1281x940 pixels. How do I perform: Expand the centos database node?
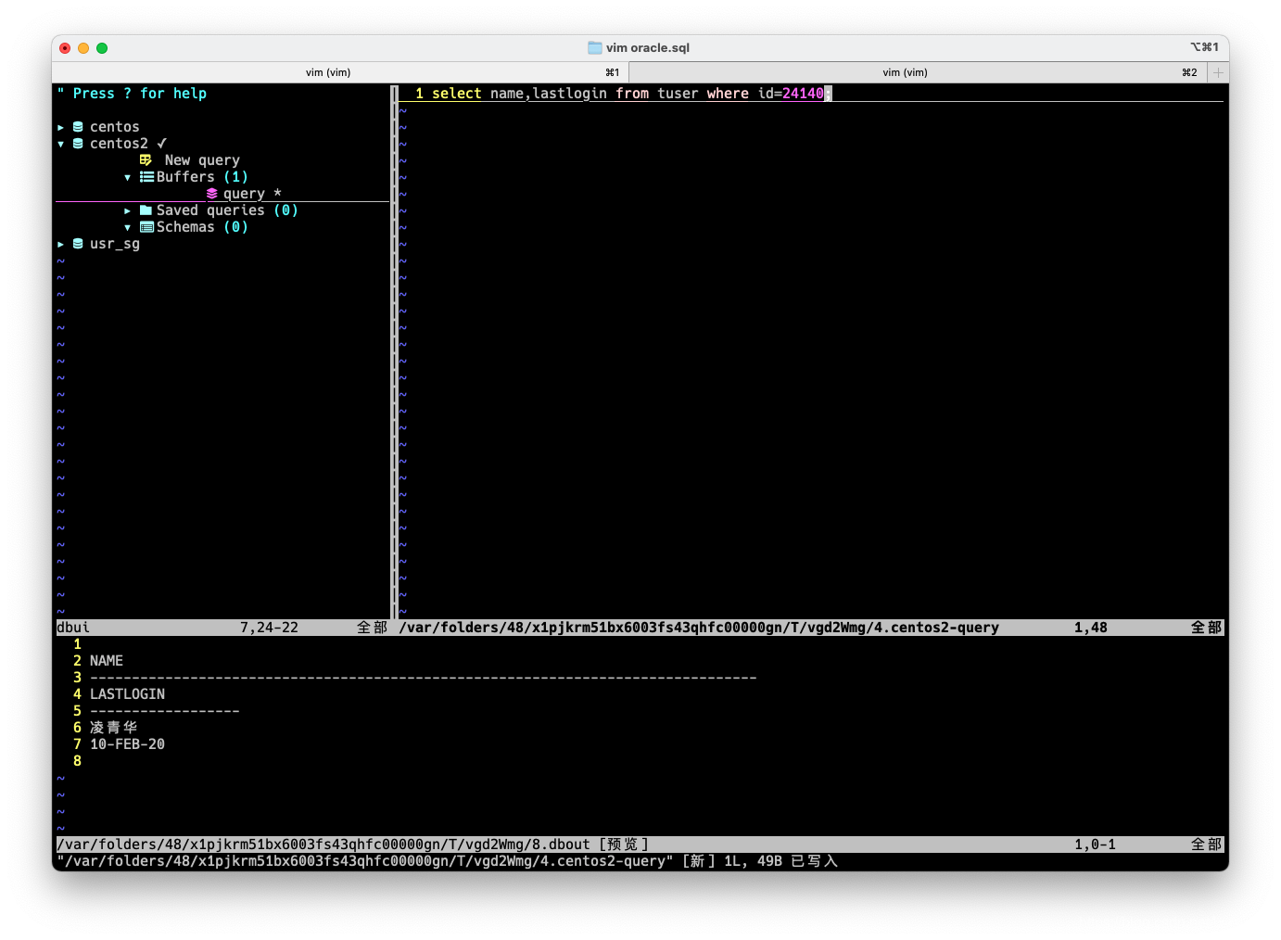(61, 127)
